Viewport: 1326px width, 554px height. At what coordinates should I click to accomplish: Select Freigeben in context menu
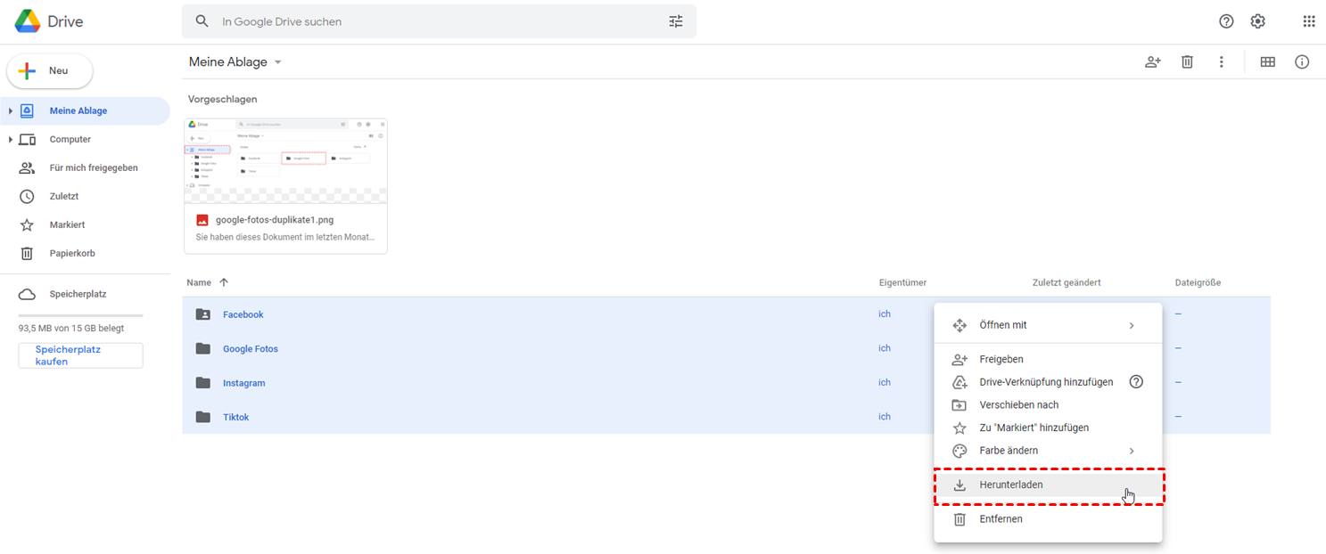[1048, 359]
